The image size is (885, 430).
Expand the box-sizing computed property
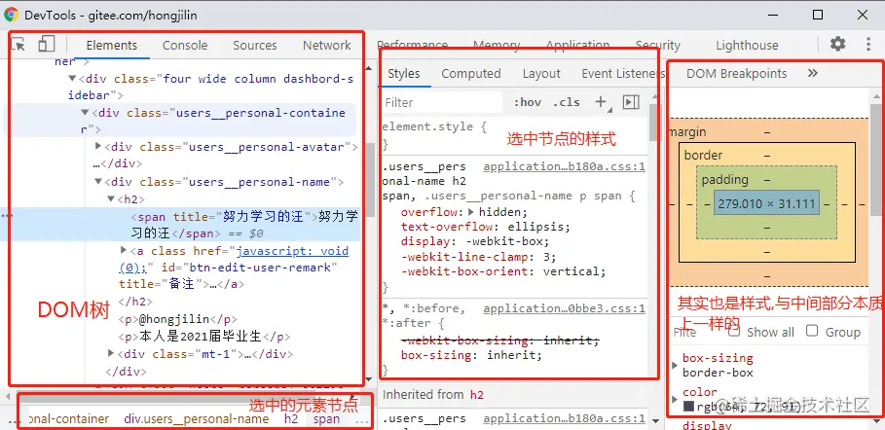pos(675,365)
